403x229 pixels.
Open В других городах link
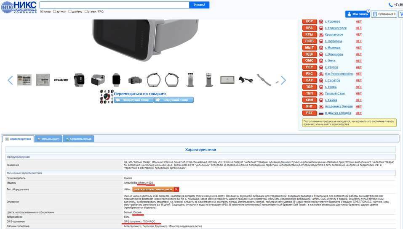(338, 113)
